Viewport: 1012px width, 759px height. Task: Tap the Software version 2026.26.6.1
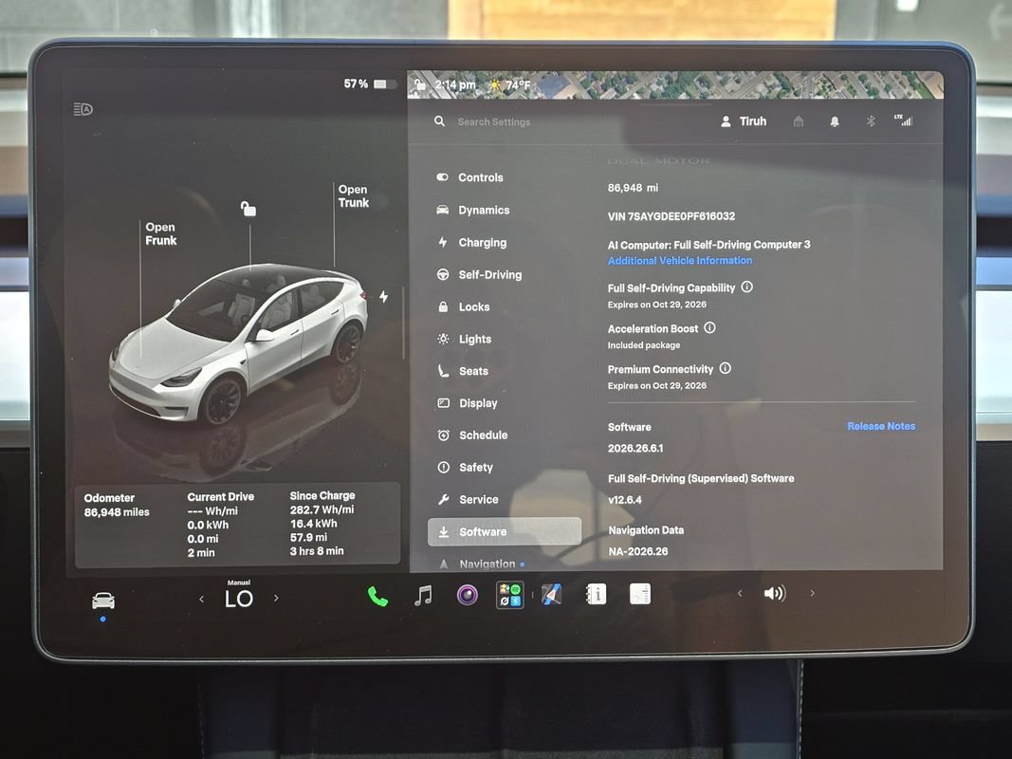[x=635, y=448]
